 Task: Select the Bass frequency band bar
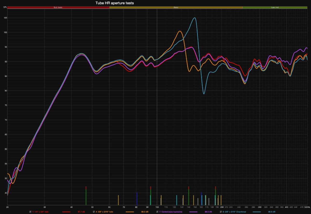tap(176, 8)
